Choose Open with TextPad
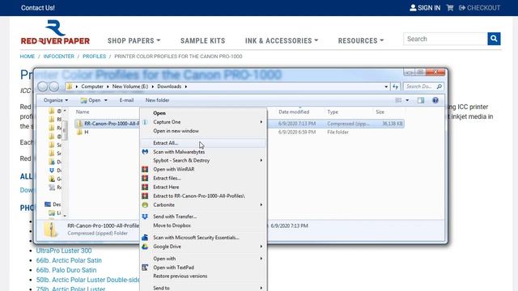This screenshot has height=291, width=518. tap(203, 268)
